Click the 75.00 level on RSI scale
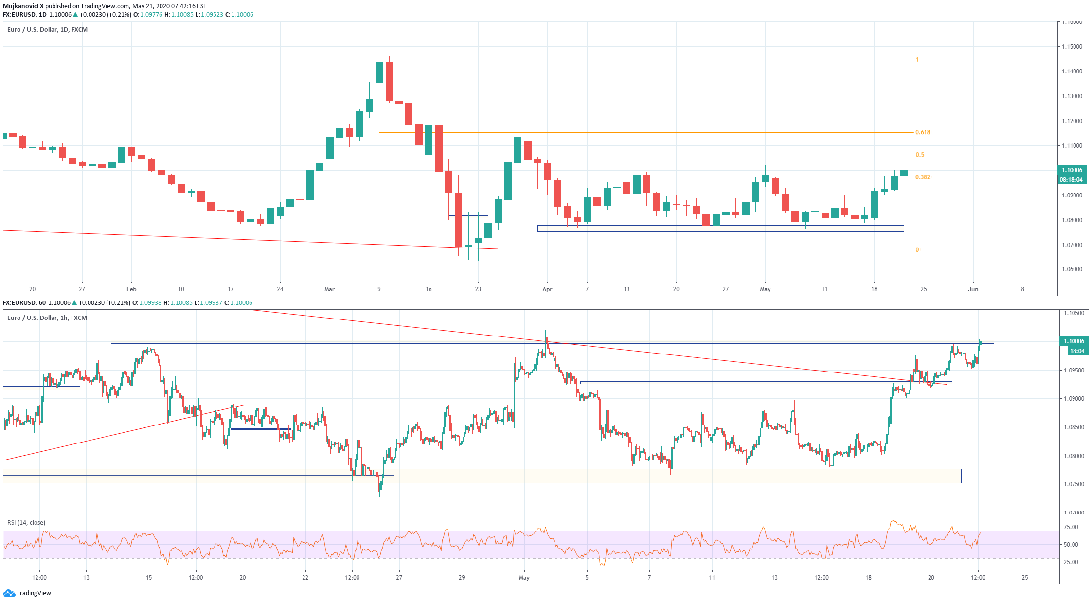This screenshot has height=602, width=1092. point(1071,527)
